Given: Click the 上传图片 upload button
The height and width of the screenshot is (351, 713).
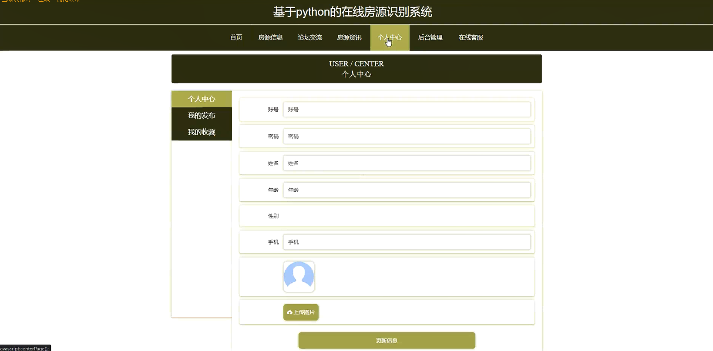Looking at the screenshot, I should [301, 312].
